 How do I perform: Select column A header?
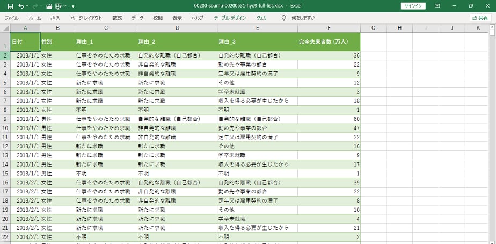tap(25, 28)
